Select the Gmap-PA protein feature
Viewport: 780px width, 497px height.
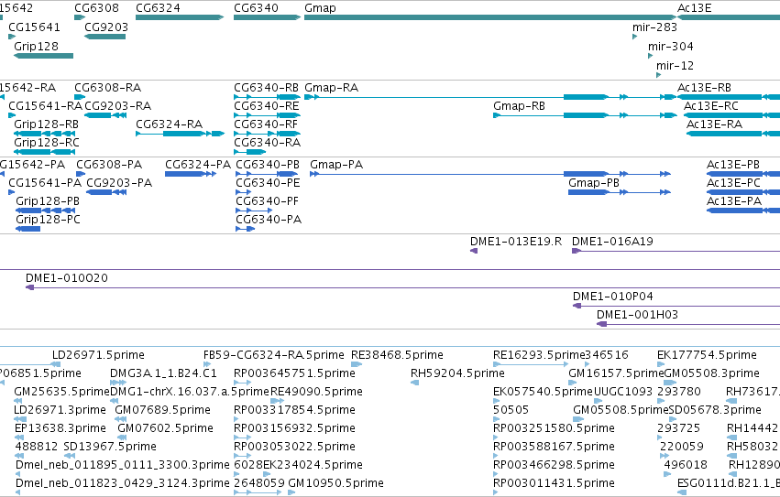click(490, 174)
